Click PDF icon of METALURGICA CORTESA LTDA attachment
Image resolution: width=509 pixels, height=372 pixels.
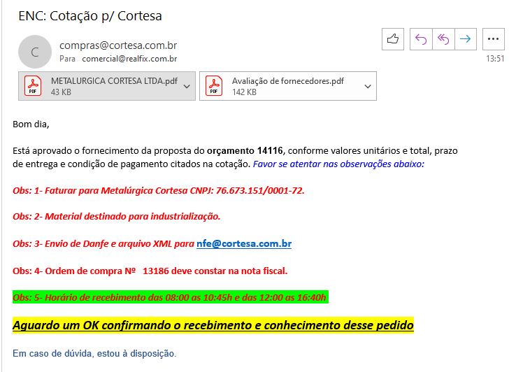pos(33,86)
